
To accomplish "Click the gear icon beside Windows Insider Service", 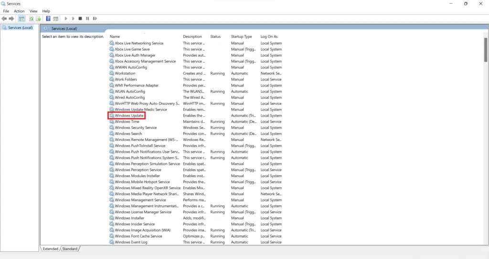I will tap(112, 224).
